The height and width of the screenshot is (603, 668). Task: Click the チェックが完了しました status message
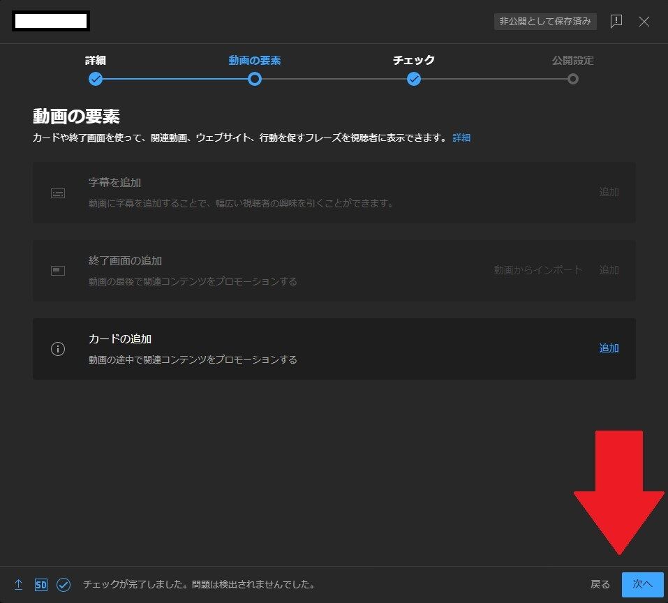coord(199,584)
